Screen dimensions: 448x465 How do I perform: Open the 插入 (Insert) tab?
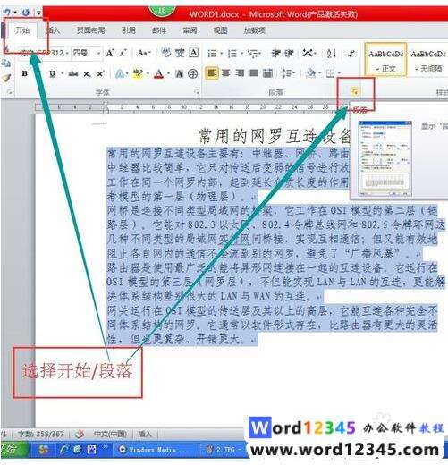[53, 30]
